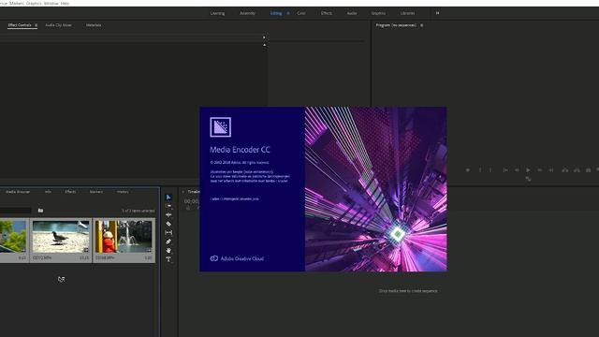Open the Effect Controls panel menu
The width and height of the screenshot is (599, 337).
tap(37, 25)
